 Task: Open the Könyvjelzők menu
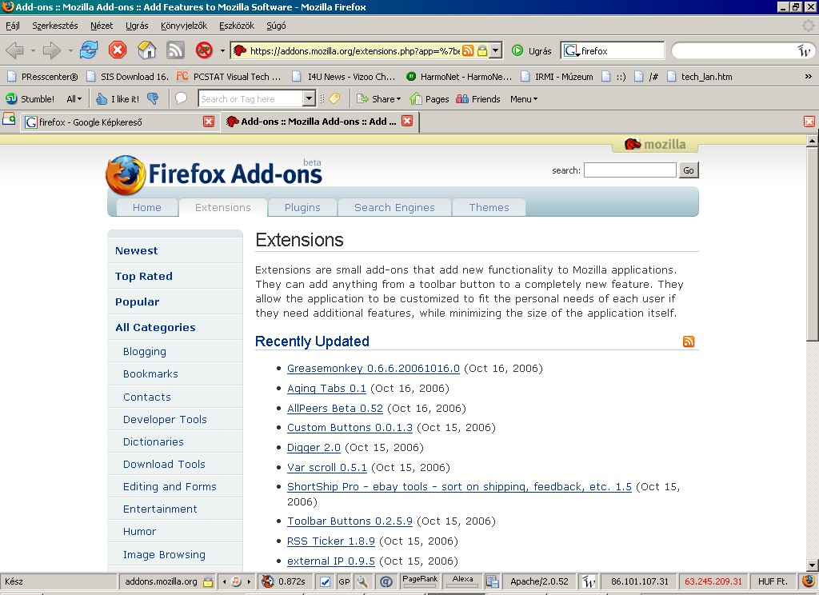click(183, 26)
